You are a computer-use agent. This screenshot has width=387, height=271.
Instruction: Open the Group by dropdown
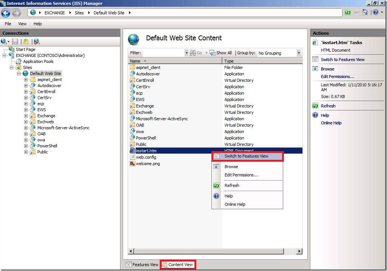[299, 53]
